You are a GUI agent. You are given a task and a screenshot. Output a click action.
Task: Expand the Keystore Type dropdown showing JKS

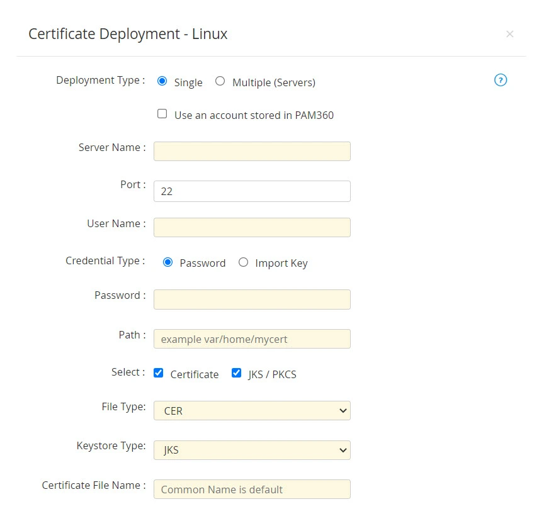pos(252,450)
